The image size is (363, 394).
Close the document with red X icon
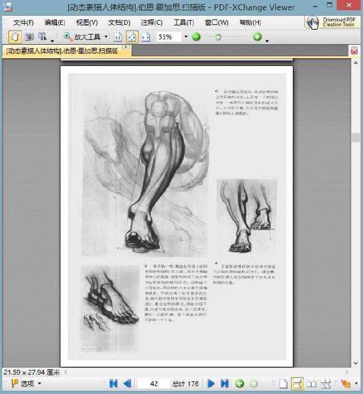coord(354,50)
